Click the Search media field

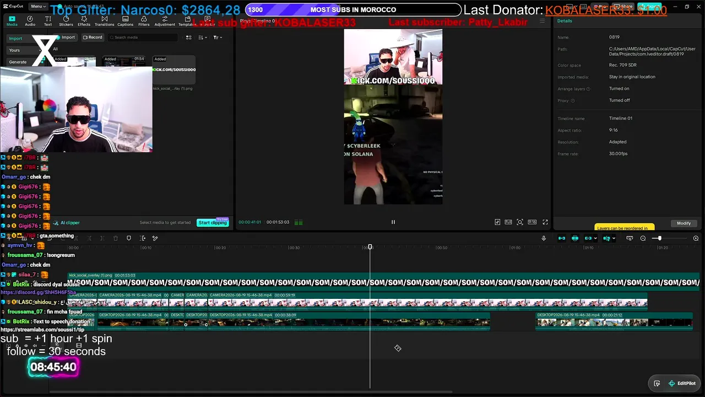pos(143,37)
